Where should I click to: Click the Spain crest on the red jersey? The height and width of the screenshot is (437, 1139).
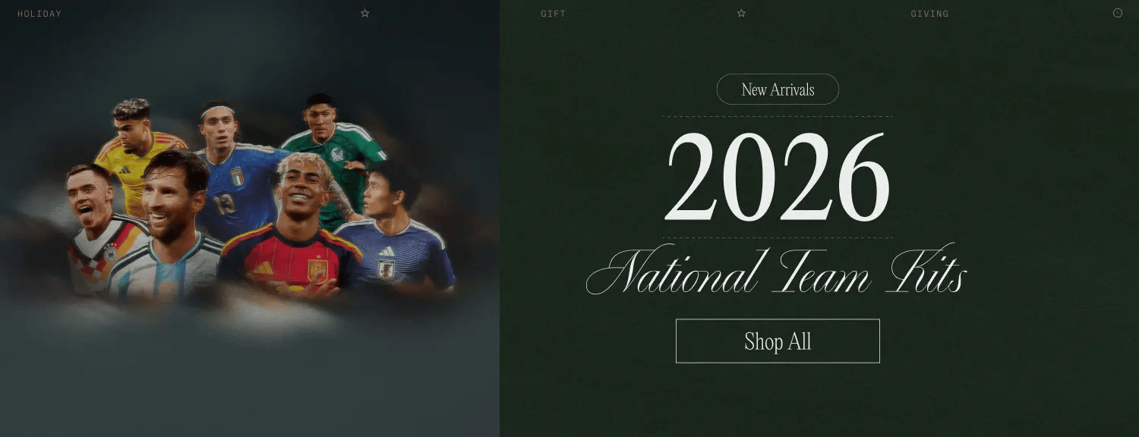[317, 270]
